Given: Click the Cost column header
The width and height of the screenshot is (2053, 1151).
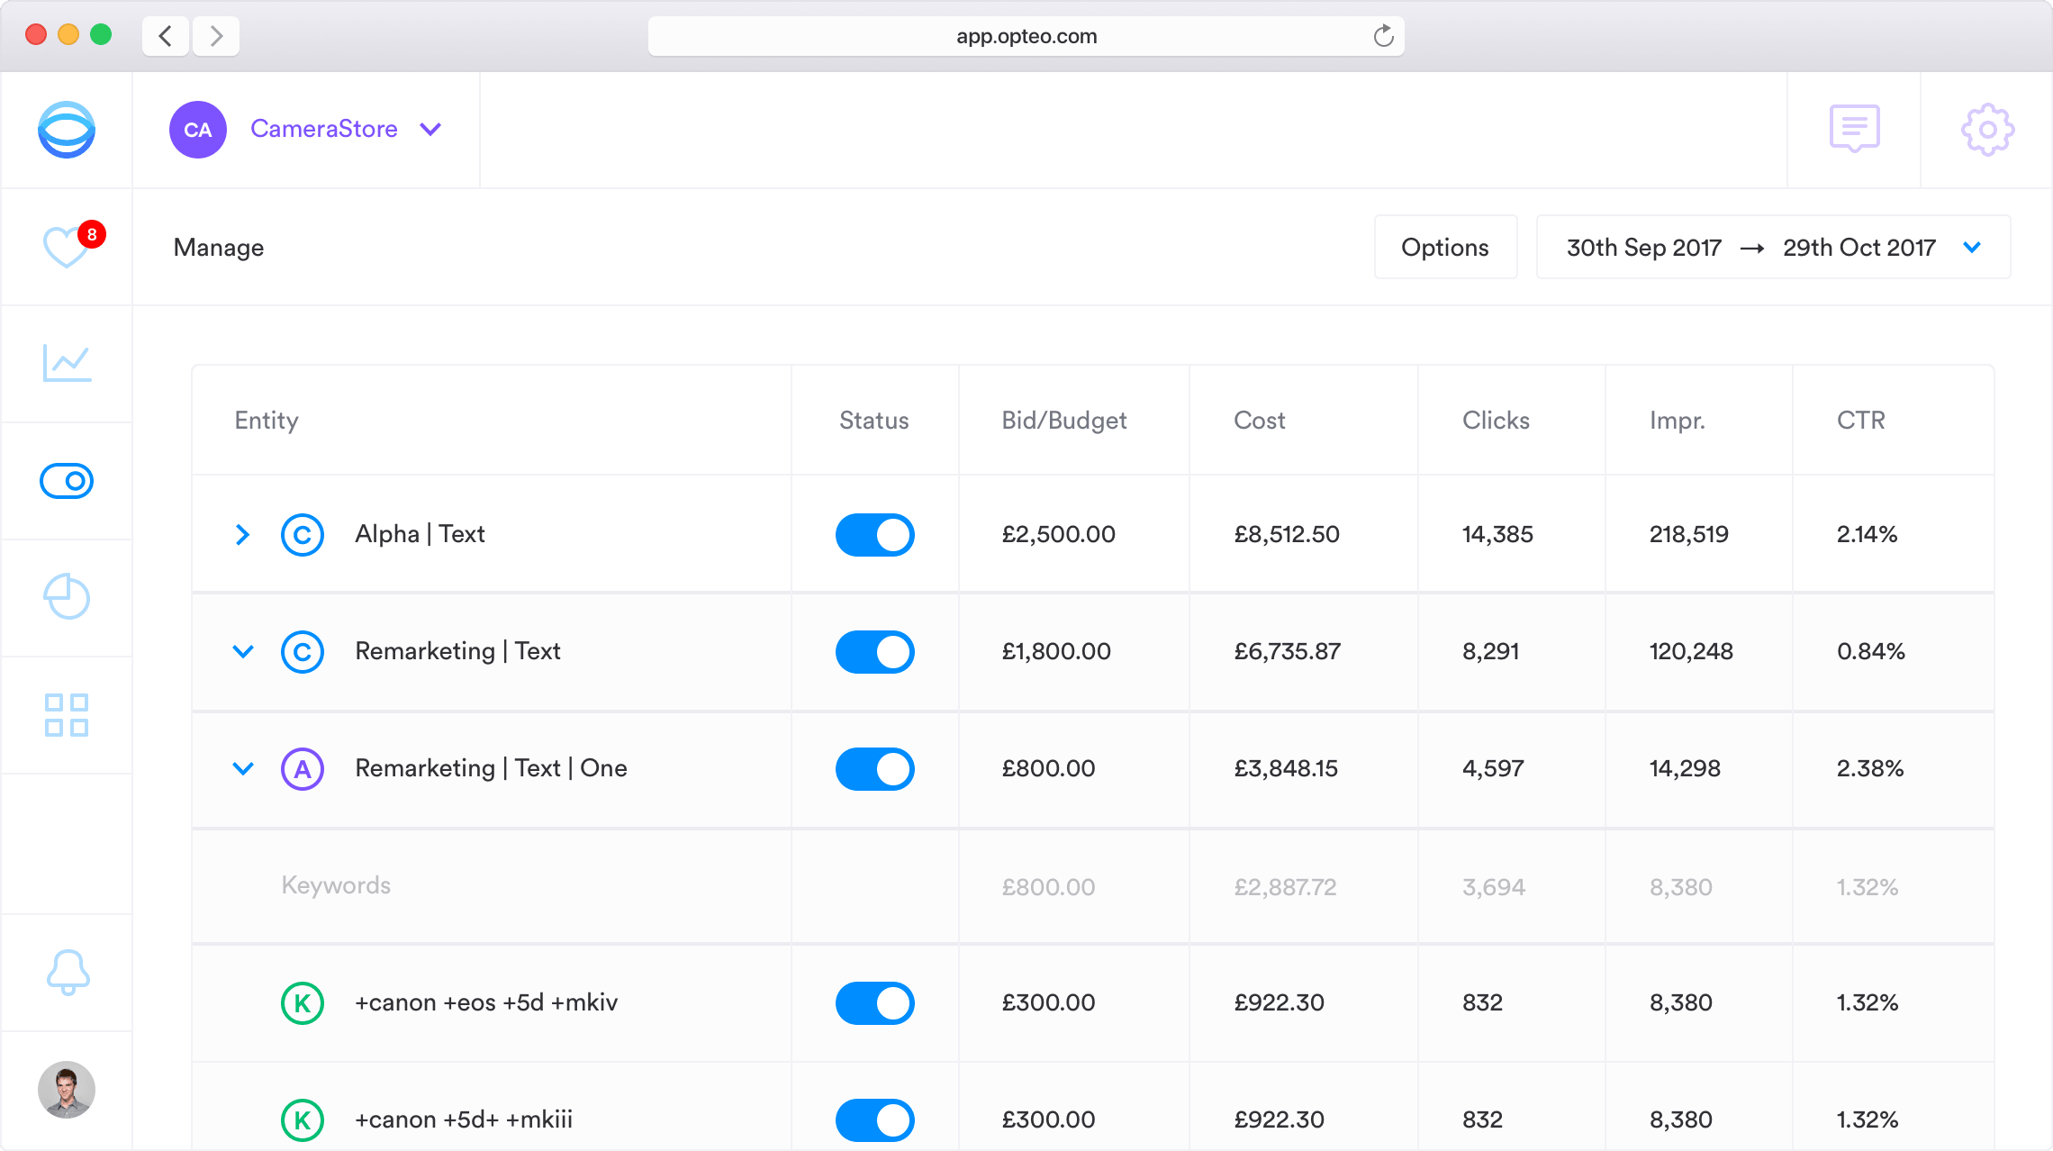Looking at the screenshot, I should click(x=1259, y=421).
